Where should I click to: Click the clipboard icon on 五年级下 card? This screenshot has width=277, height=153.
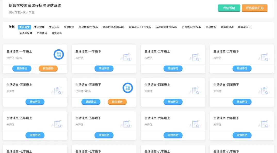pyautogui.click(x=126, y=124)
